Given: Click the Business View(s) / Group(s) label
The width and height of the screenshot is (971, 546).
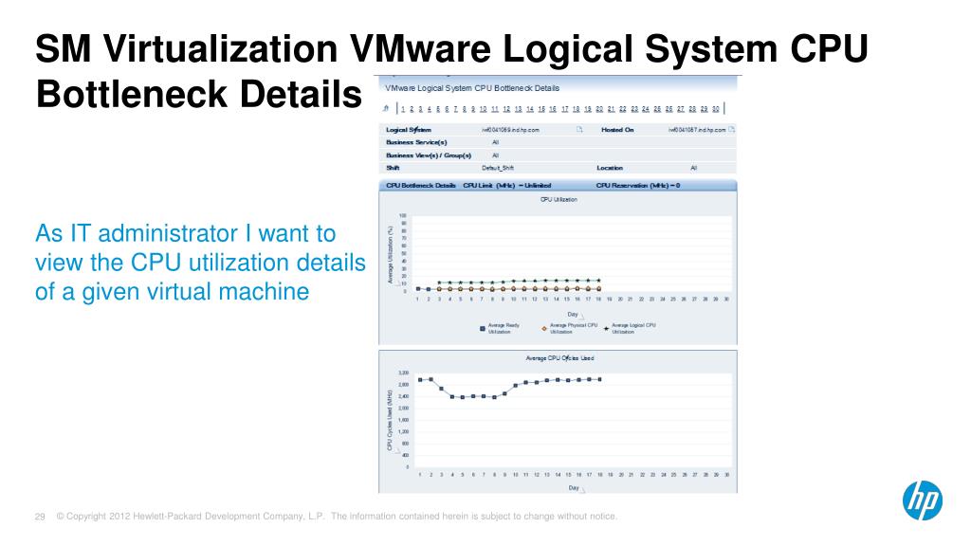Looking at the screenshot, I should click(429, 155).
